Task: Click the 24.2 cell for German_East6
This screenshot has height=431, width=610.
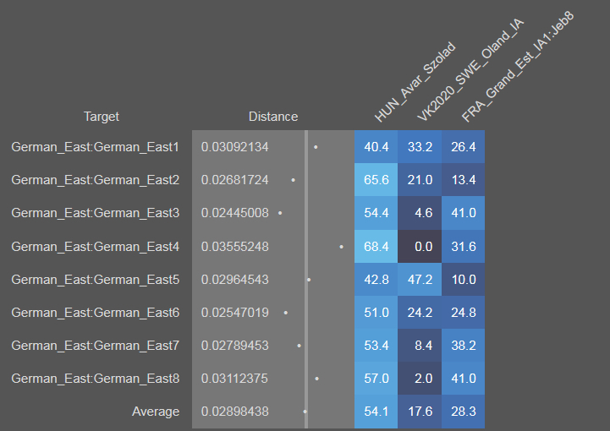Action: pyautogui.click(x=420, y=313)
